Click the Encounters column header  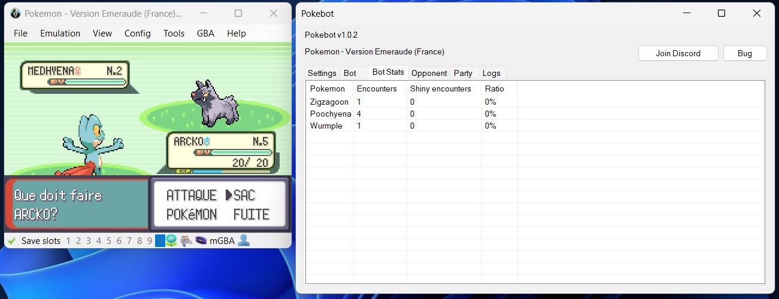pos(380,89)
